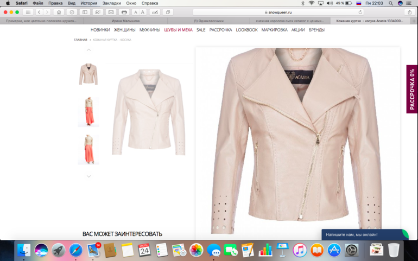Open the 'Напишите нам, мы онлайн!' chat widget

pyautogui.click(x=361, y=235)
